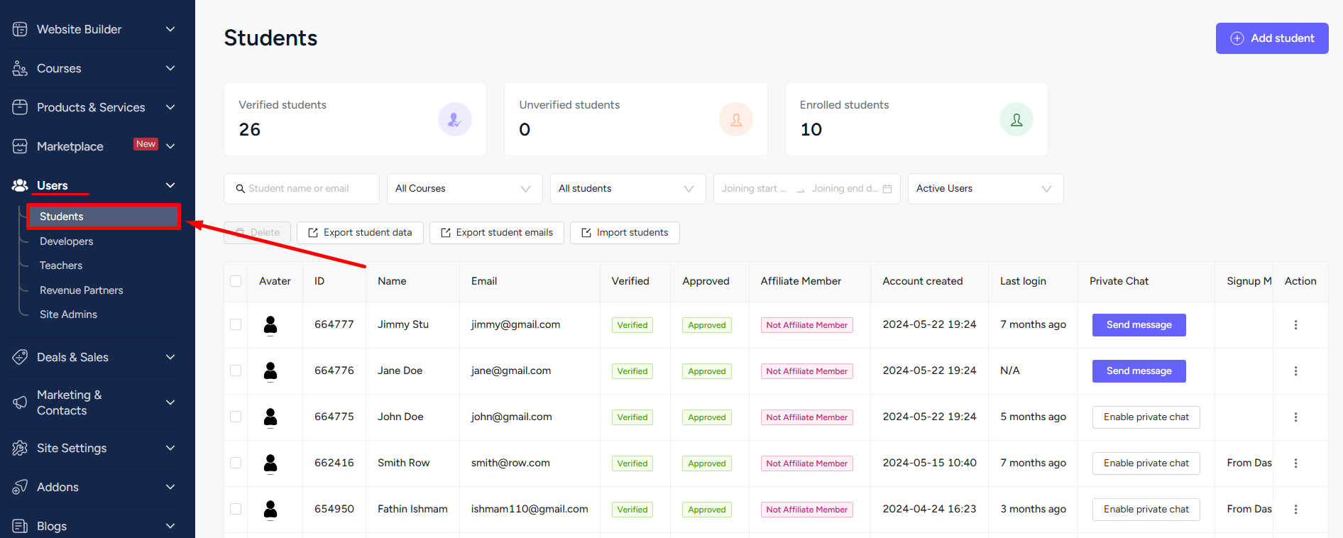Click the Blogs sidebar icon
This screenshot has height=538, width=1343.
tap(20, 526)
